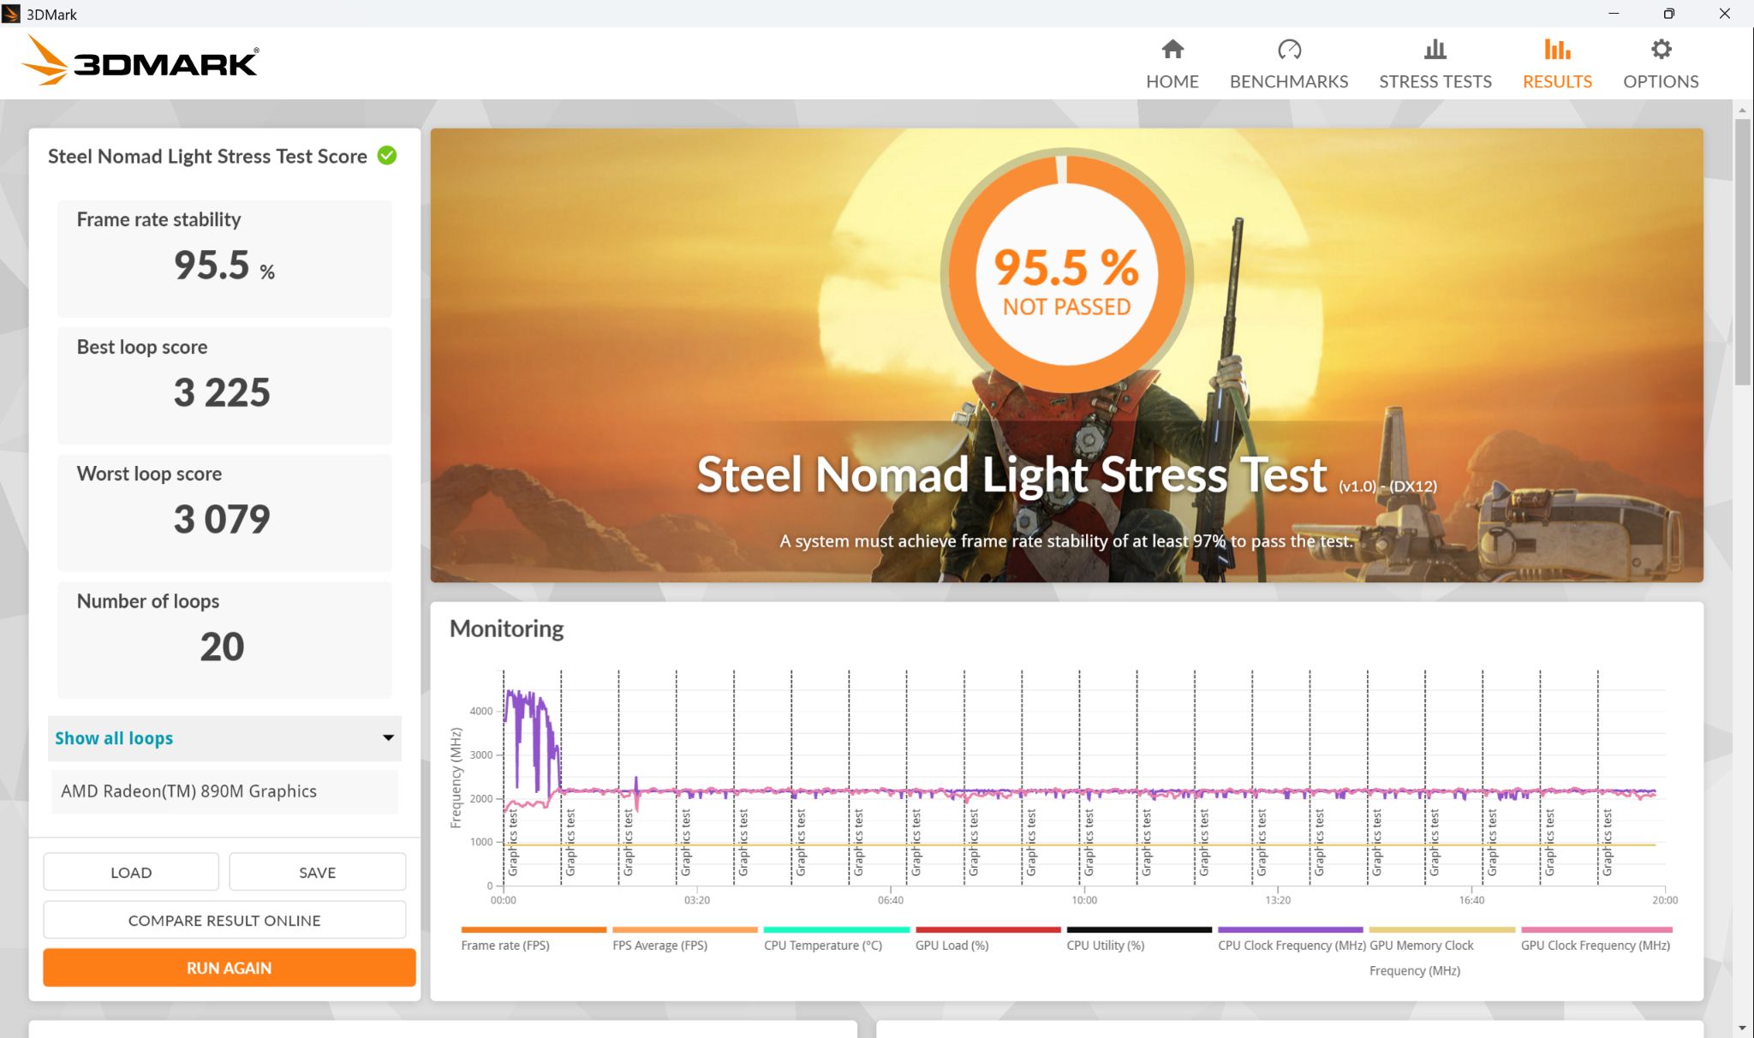Click the Home house icon
This screenshot has height=1038, width=1754.
[1172, 50]
